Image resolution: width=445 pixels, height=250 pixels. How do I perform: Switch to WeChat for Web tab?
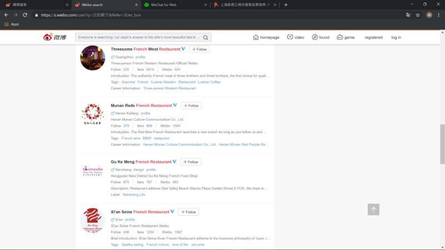(x=172, y=4)
